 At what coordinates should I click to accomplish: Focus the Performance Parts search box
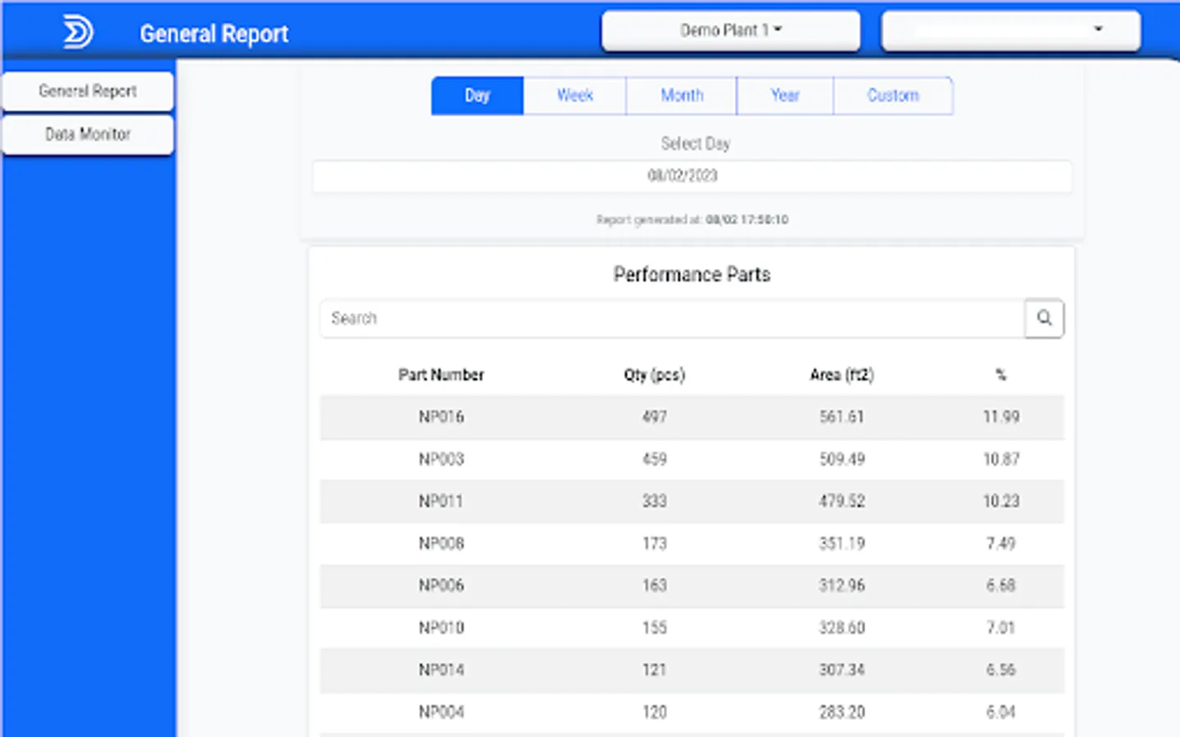(672, 318)
